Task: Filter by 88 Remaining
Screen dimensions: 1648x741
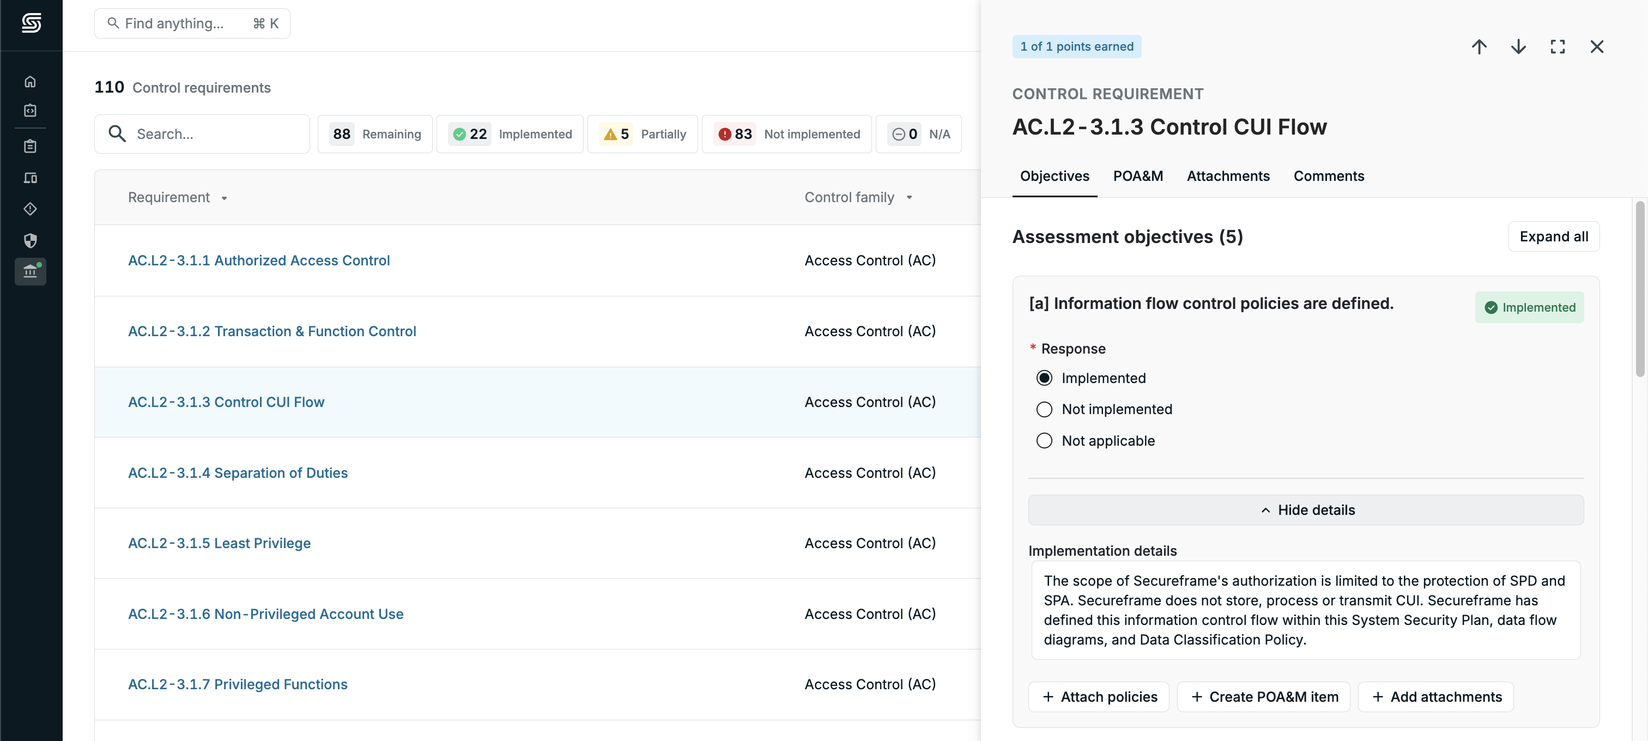Action: tap(375, 134)
